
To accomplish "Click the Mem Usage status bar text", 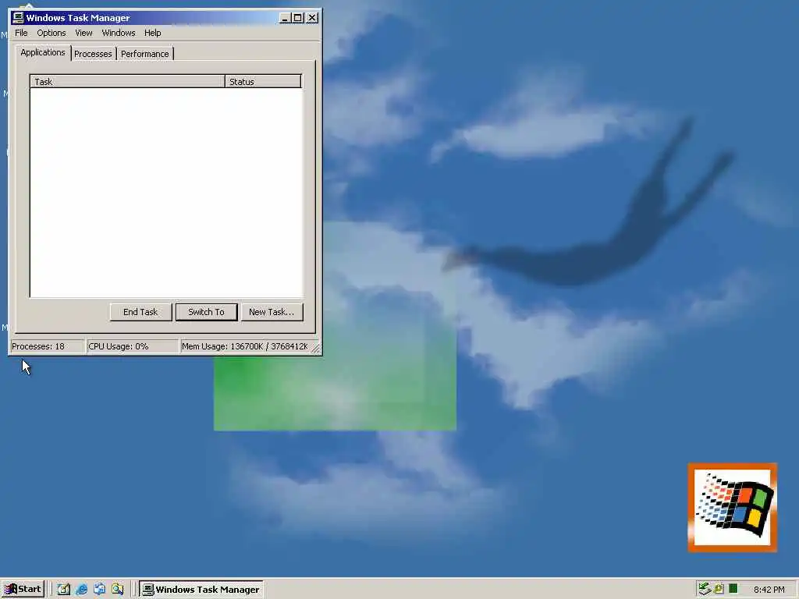I will pyautogui.click(x=245, y=346).
